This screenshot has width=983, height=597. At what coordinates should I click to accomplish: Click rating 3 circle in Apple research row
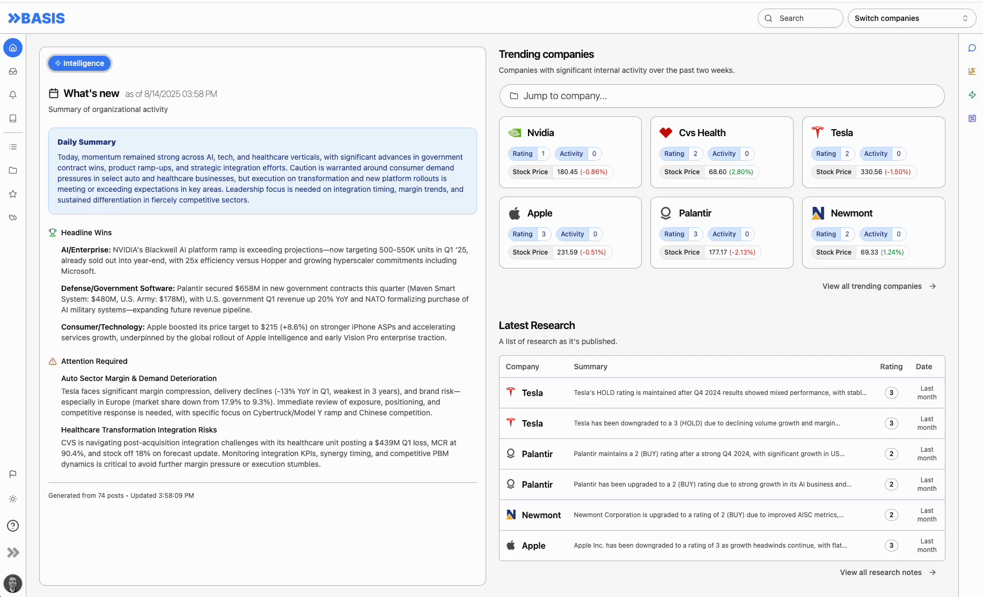(891, 546)
